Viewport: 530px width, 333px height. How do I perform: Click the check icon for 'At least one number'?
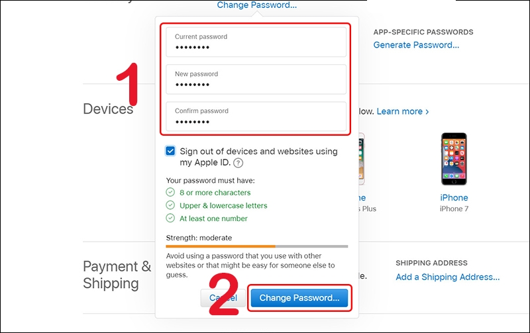[170, 218]
